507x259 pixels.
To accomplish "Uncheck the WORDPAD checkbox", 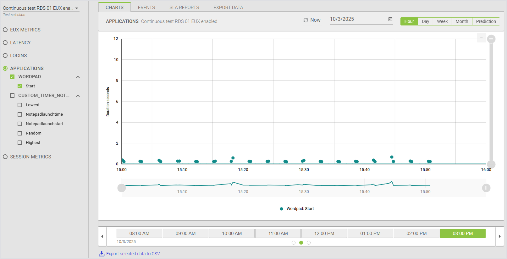I will point(12,77).
